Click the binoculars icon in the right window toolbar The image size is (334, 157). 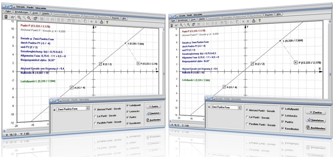click(x=176, y=25)
